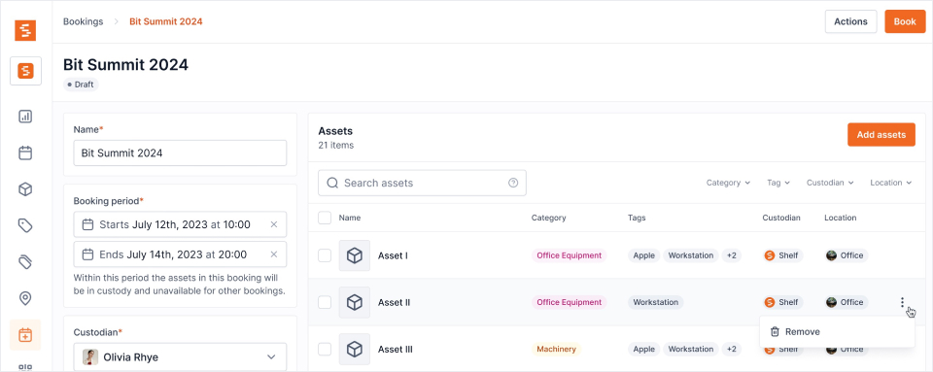Click the calendar icon in the Ends field

coord(87,254)
